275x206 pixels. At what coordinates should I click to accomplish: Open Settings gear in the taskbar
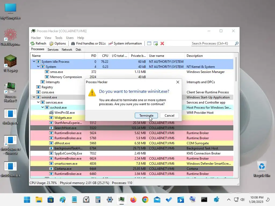pyautogui.click(x=110, y=200)
